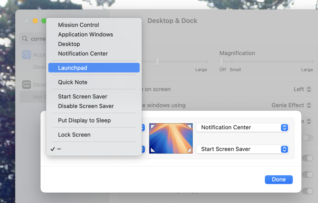This screenshot has height=203, width=318.
Task: Click the Dock size slider handle
Action: tap(158, 61)
